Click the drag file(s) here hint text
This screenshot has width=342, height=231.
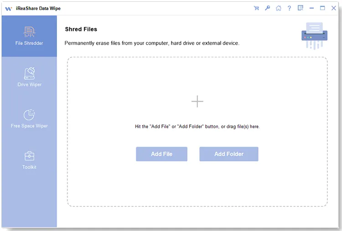[x=197, y=126]
